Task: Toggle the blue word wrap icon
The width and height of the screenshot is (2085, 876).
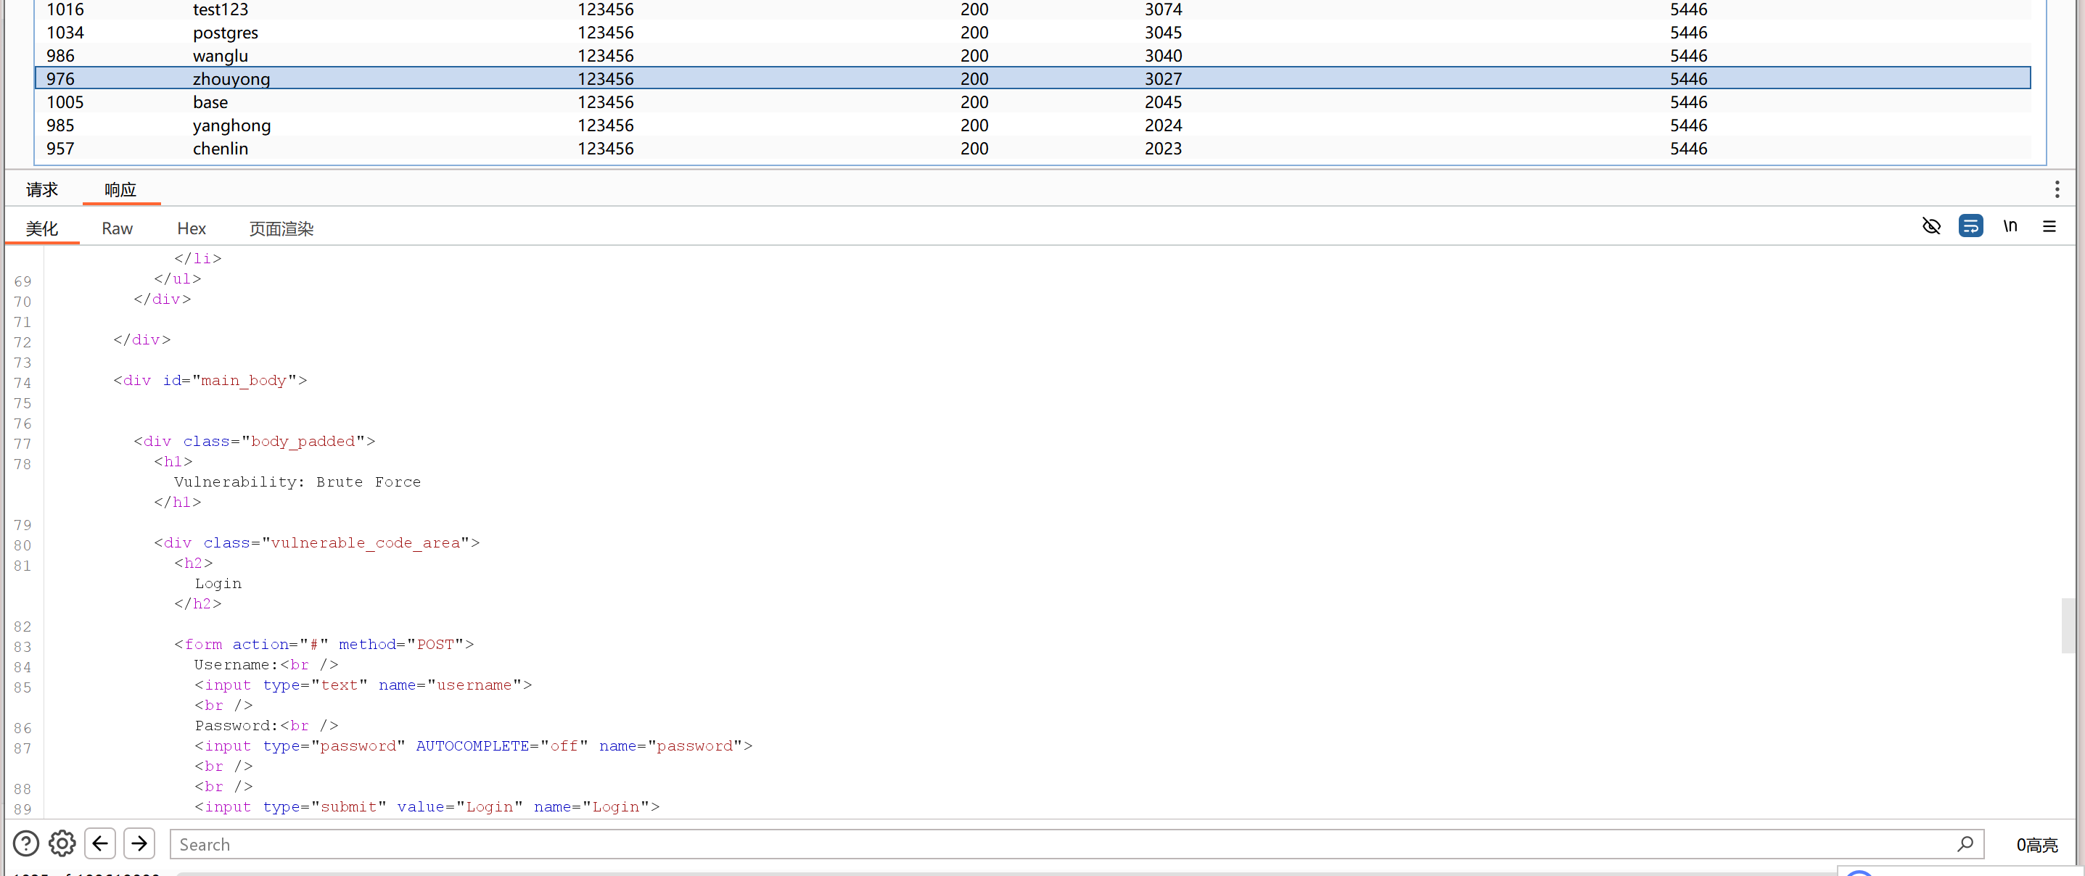Action: click(1970, 226)
